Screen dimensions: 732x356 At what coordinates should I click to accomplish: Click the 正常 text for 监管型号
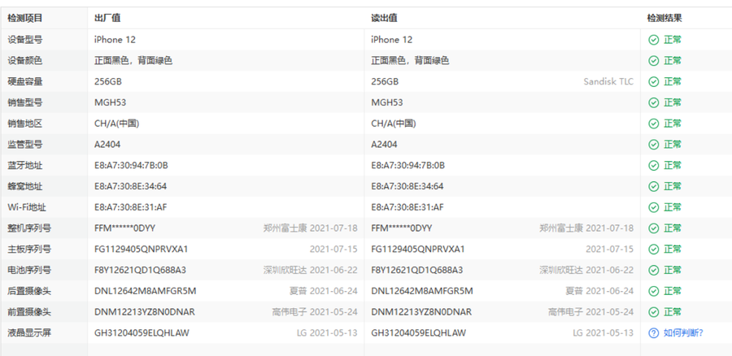pos(673,144)
